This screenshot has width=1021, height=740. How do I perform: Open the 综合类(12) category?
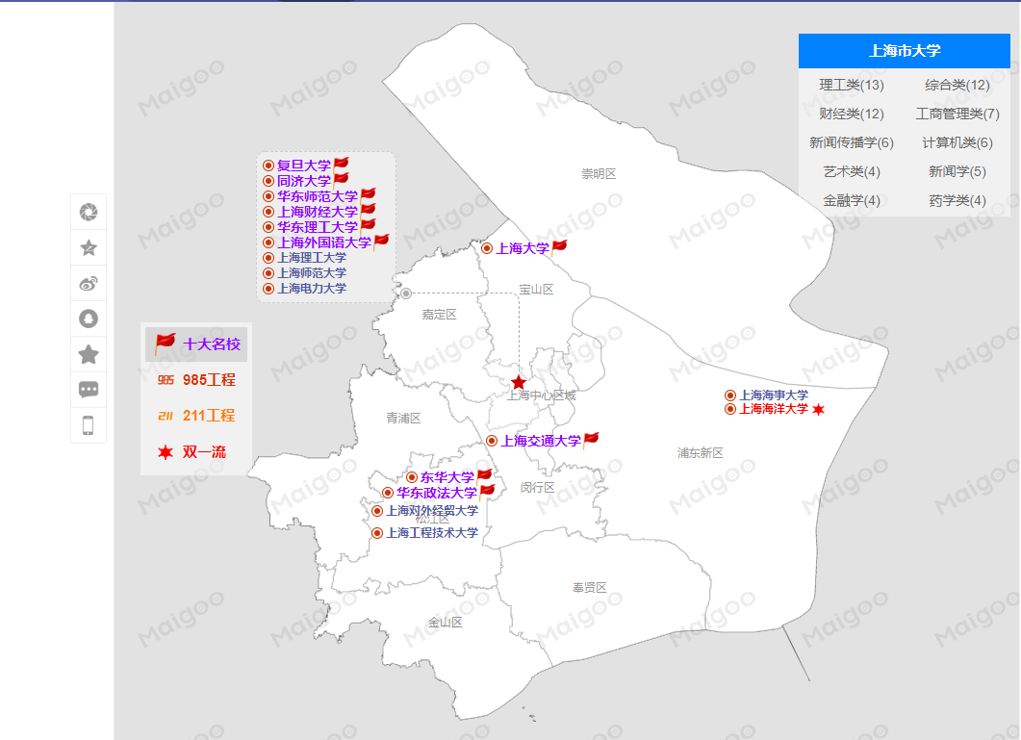click(957, 85)
